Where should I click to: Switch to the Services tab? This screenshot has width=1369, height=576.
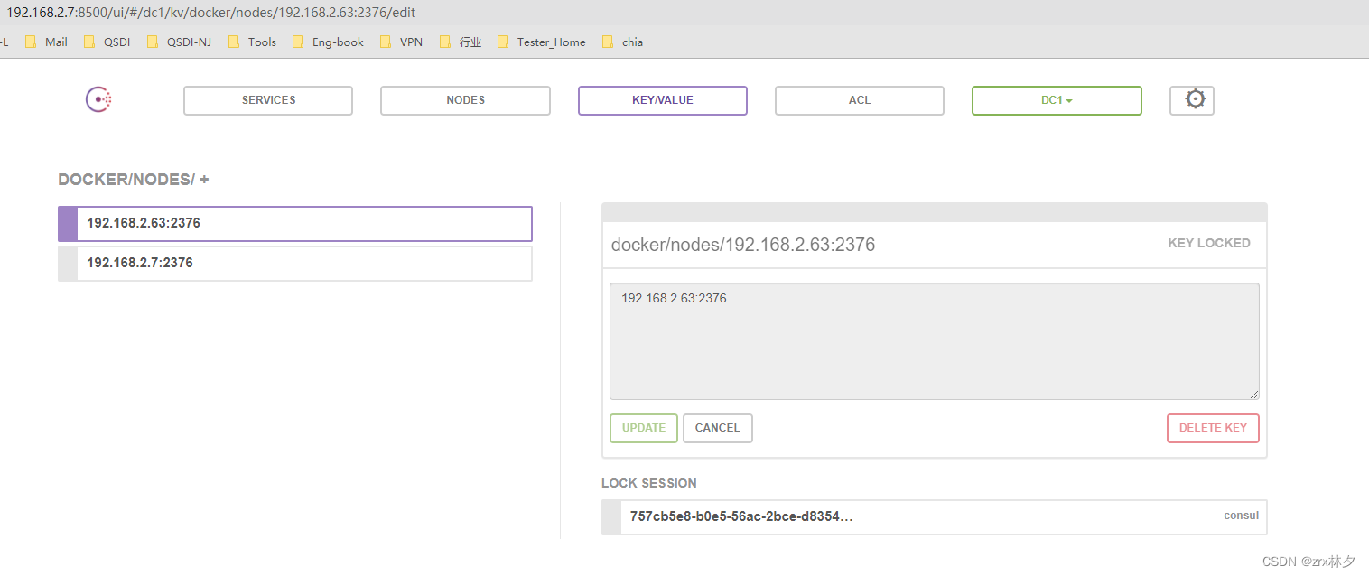(x=268, y=100)
